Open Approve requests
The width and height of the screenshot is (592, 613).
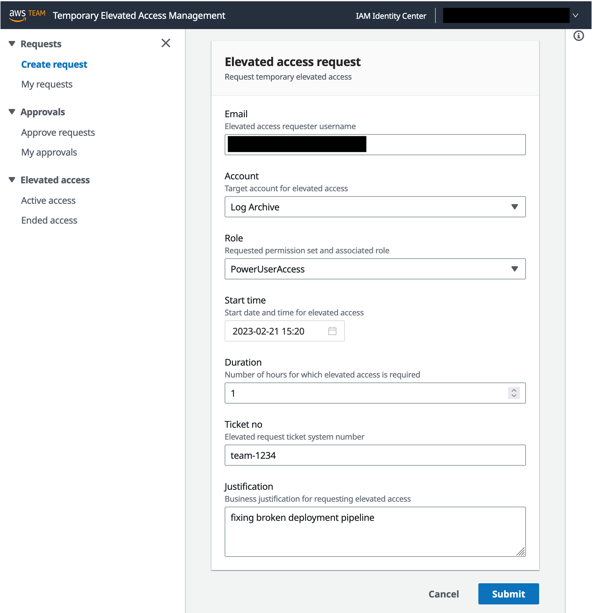pyautogui.click(x=58, y=132)
